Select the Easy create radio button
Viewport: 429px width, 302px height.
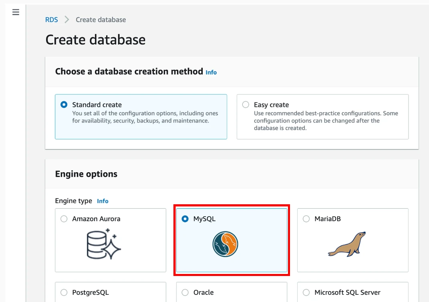(246, 105)
